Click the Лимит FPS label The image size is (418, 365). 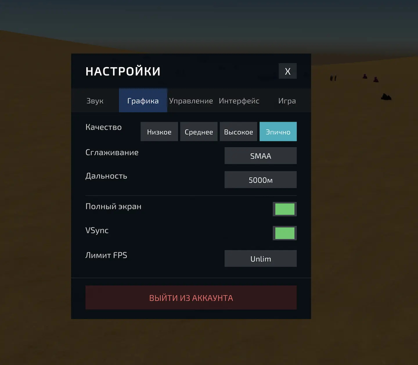point(106,255)
